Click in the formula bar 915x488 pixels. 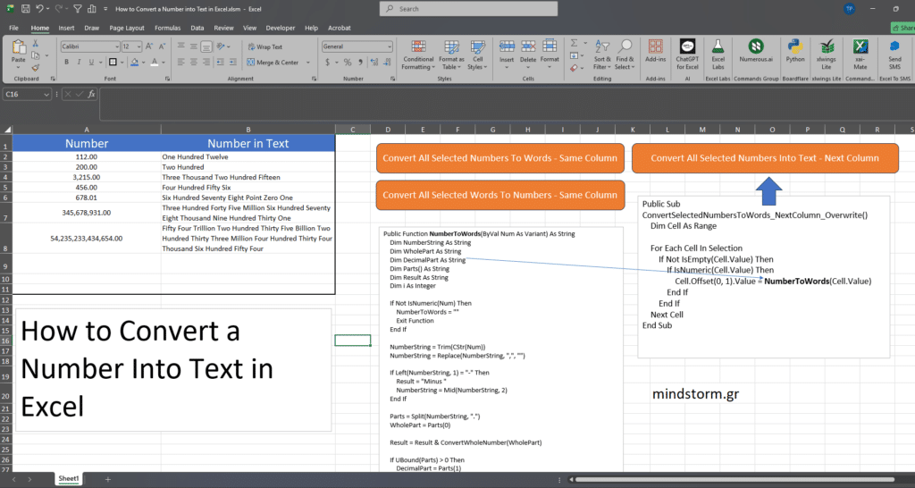point(507,105)
